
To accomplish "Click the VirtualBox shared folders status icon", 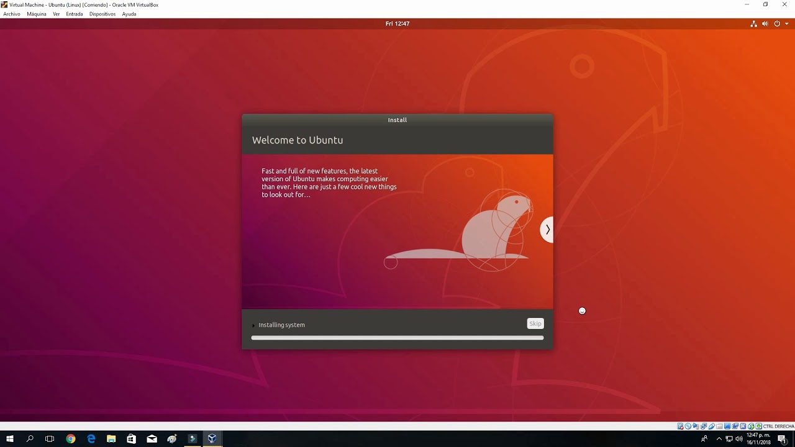I will (x=720, y=427).
